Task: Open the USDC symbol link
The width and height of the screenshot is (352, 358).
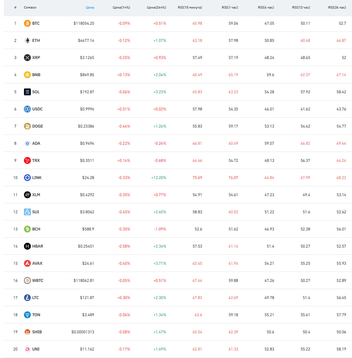Action: (37, 109)
